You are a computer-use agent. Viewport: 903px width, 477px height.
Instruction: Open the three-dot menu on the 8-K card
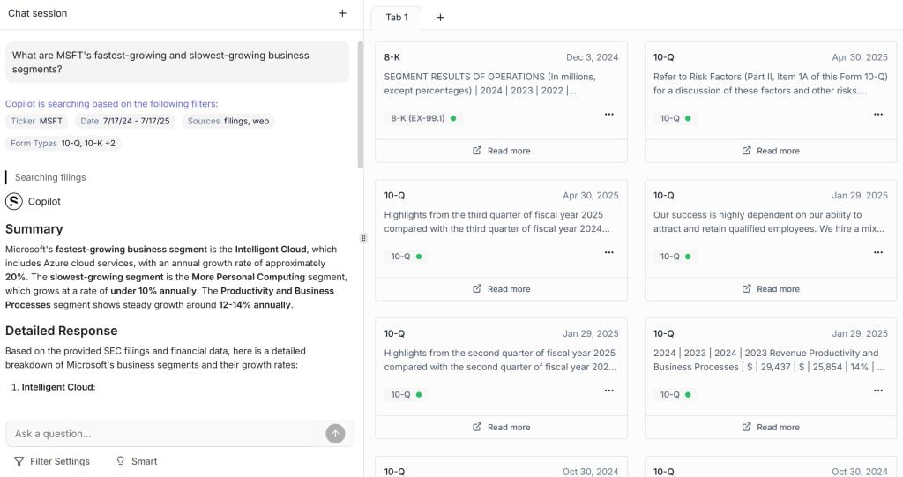click(608, 115)
